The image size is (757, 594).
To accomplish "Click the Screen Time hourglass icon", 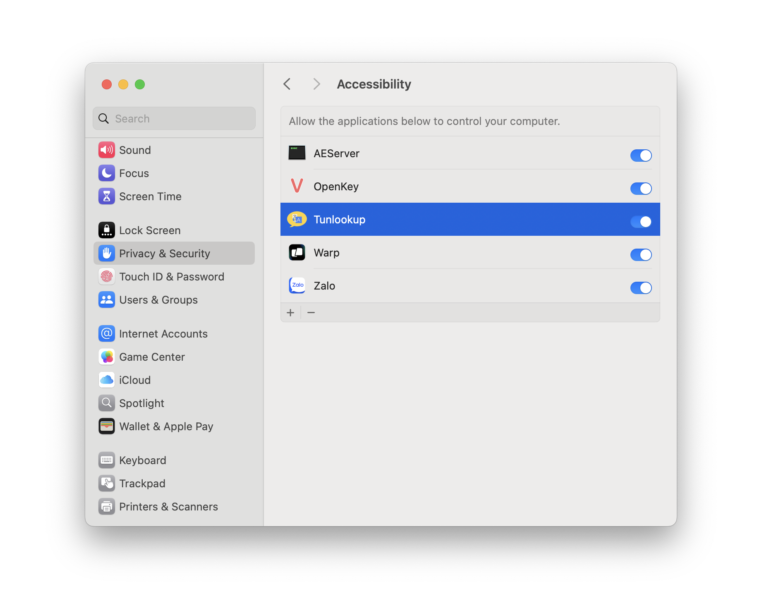I will tap(107, 196).
